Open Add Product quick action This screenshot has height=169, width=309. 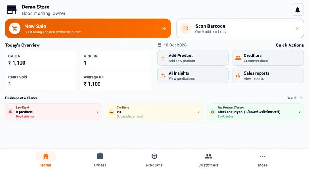click(x=193, y=58)
